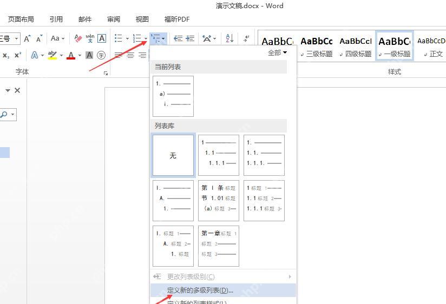Open the 审阅 ribbon tab
This screenshot has width=446, height=304.
[114, 19]
